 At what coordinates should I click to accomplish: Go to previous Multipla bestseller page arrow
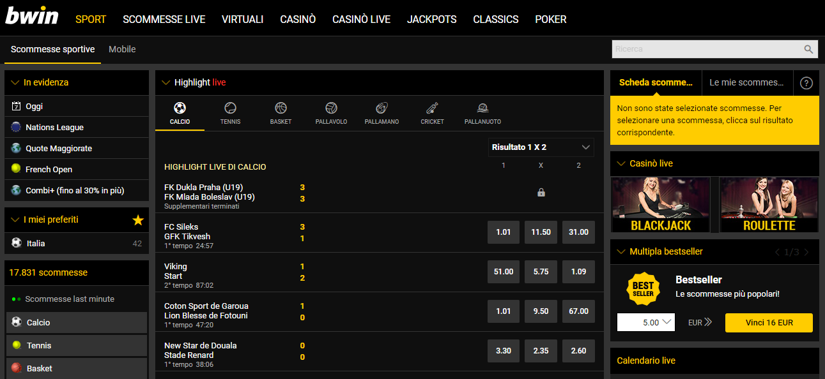(777, 252)
